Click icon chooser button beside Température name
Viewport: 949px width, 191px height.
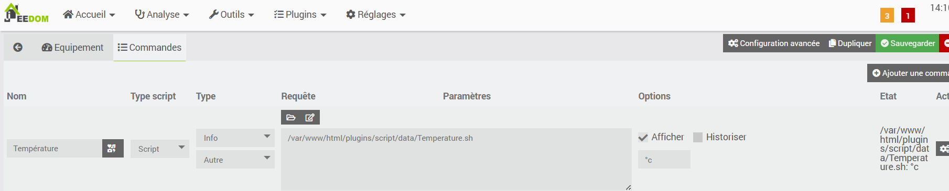click(112, 149)
